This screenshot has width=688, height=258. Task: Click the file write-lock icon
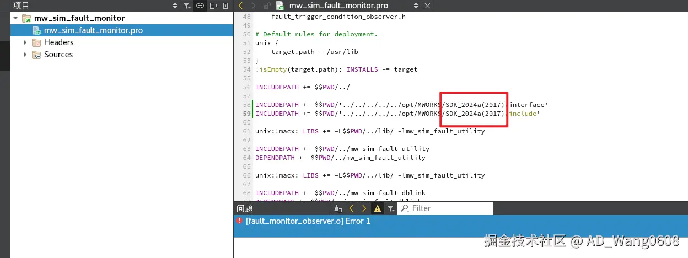(267, 6)
